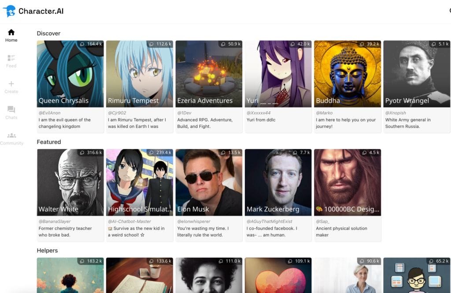Select the Community menu entry
This screenshot has height=293, width=451.
tap(12, 143)
